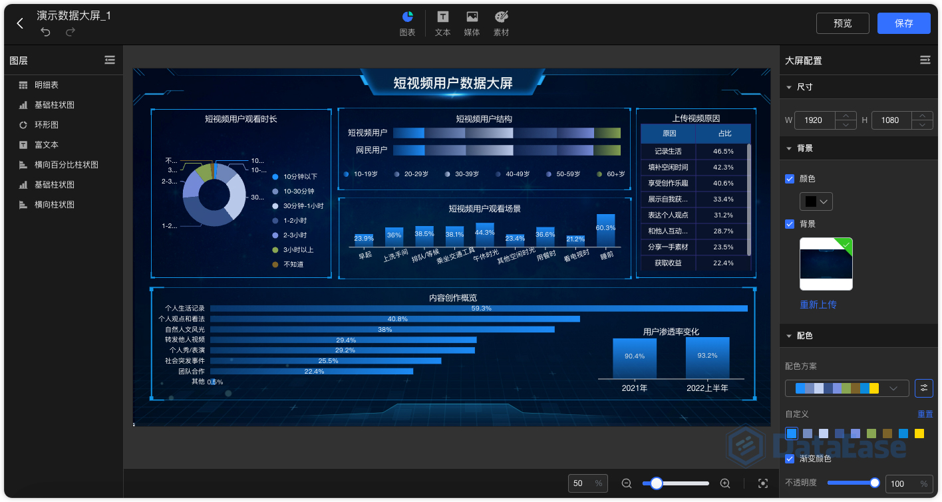Zoom in with the plus magnifier
The height and width of the screenshot is (502, 942).
(x=725, y=483)
